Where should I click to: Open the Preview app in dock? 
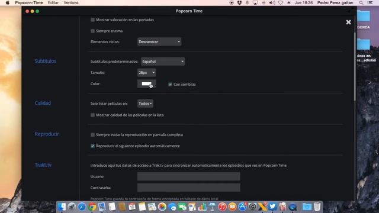(x=102, y=207)
